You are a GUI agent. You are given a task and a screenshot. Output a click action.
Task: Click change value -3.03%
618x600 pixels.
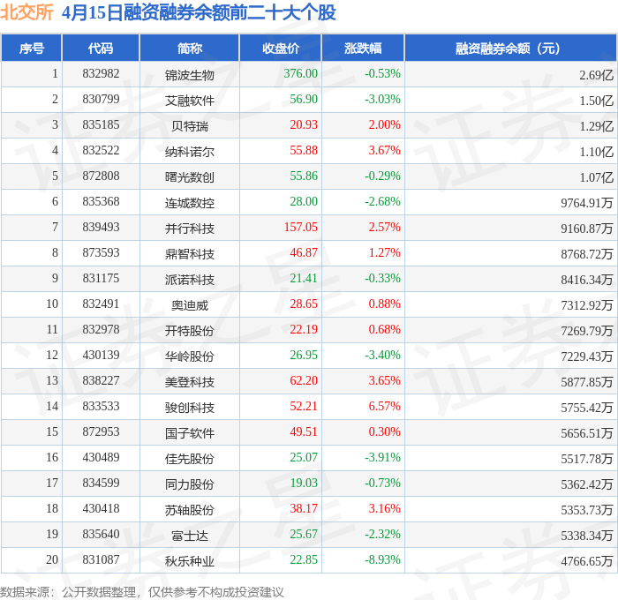[x=382, y=100]
